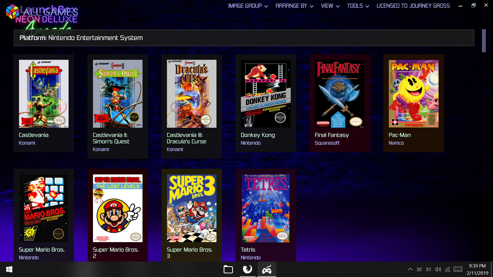Click the LaunchBox cube logo
The height and width of the screenshot is (277, 493).
pyautogui.click(x=12, y=12)
